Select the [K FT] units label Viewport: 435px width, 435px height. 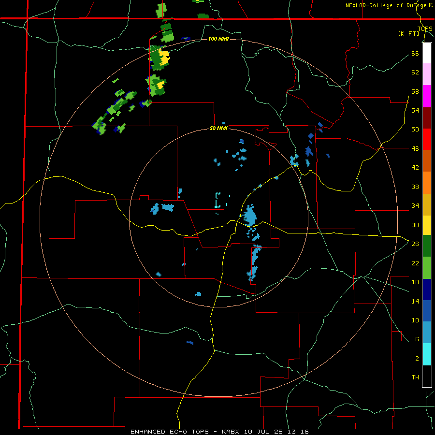[x=408, y=33]
